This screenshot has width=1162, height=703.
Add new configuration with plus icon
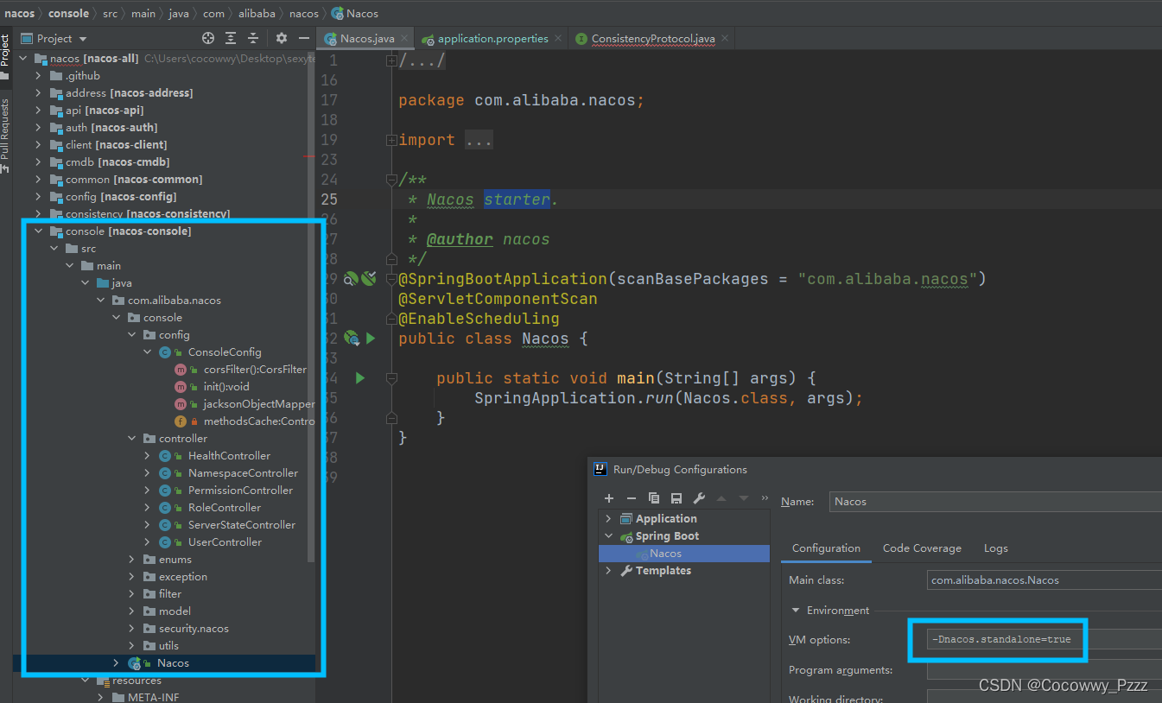point(609,498)
